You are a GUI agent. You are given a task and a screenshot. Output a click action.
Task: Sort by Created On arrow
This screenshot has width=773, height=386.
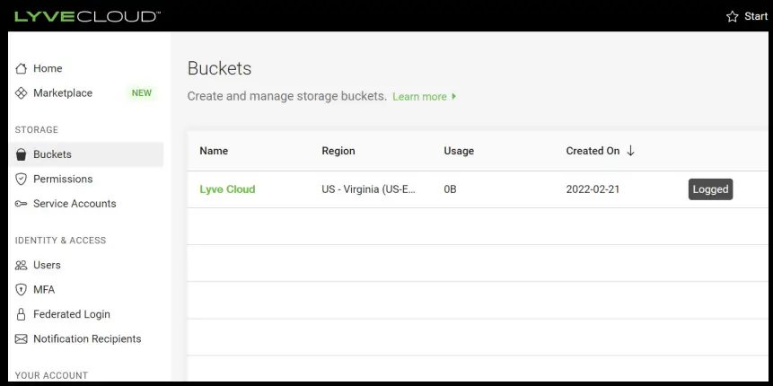pos(630,151)
